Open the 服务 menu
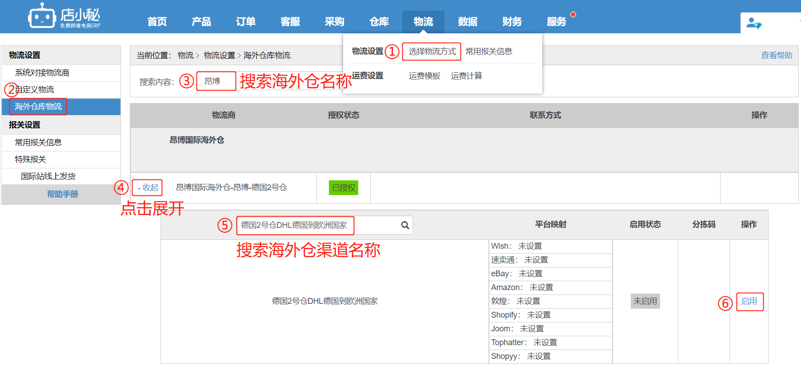This screenshot has width=801, height=366. click(557, 21)
